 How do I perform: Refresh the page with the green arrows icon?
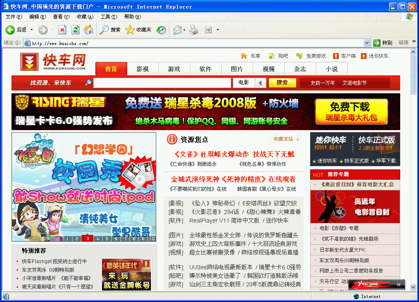pos(75,29)
